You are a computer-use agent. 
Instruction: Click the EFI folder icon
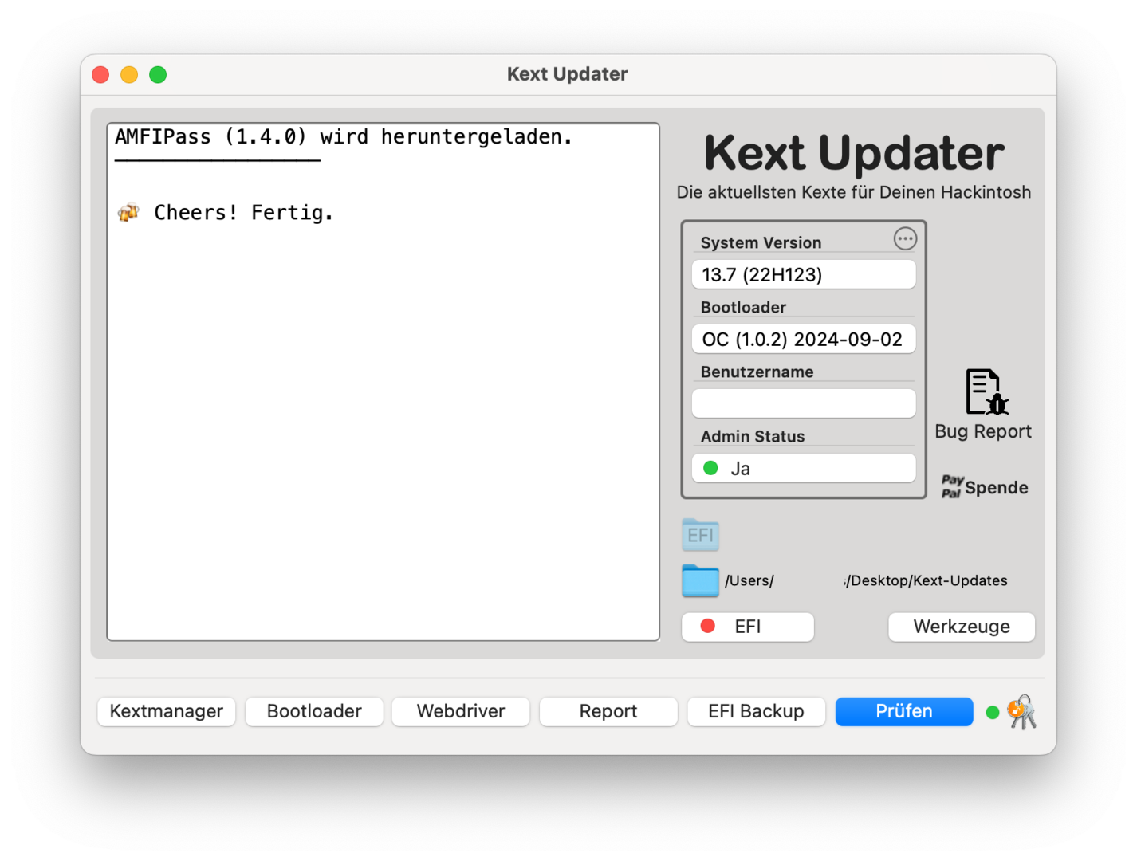pos(701,534)
